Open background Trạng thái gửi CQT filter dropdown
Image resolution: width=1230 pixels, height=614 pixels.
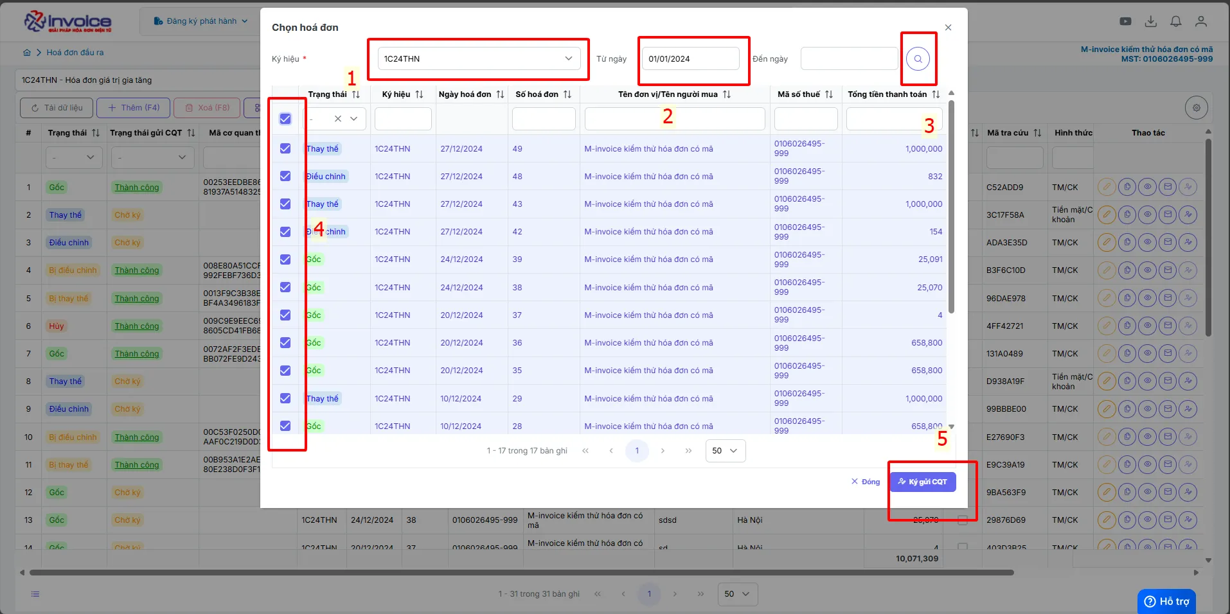coord(152,157)
